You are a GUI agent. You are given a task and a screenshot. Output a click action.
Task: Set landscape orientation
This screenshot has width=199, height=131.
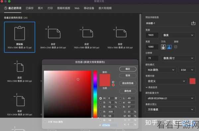169,47
